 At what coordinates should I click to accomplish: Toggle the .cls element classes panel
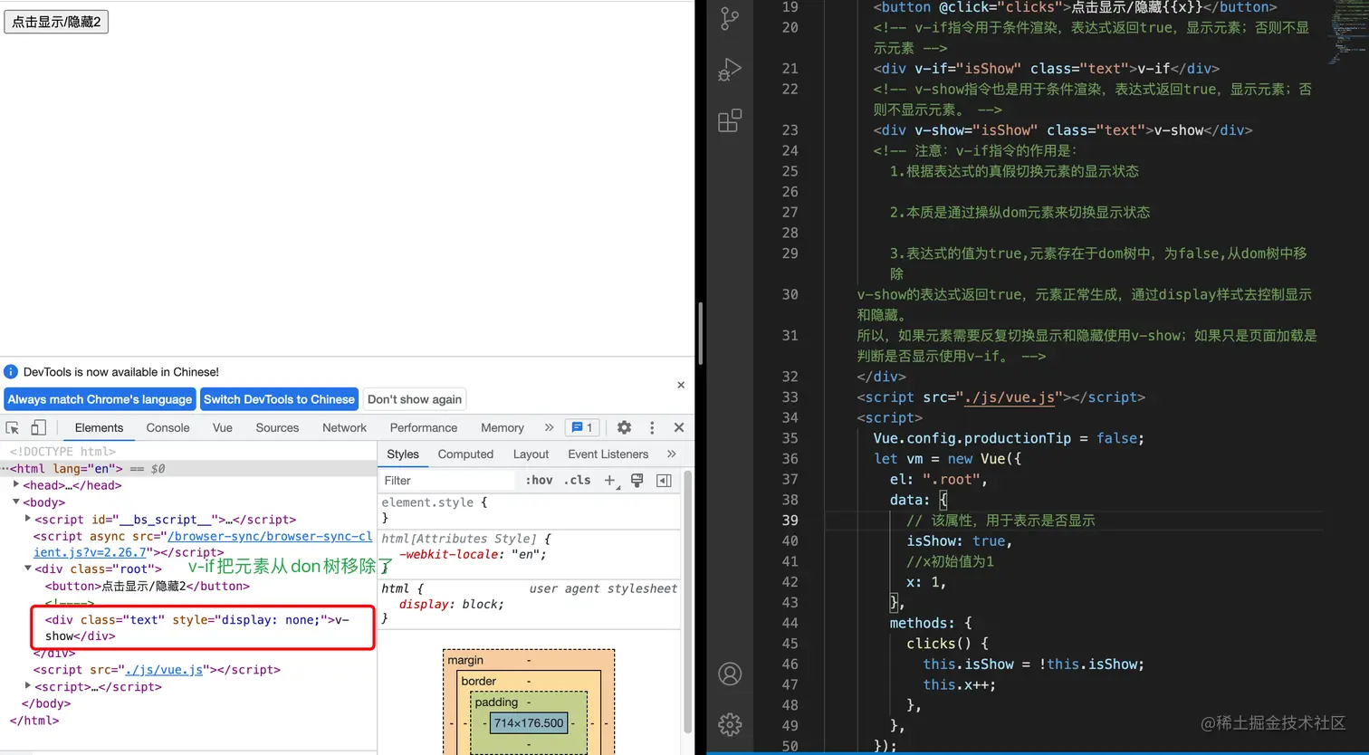pyautogui.click(x=577, y=481)
